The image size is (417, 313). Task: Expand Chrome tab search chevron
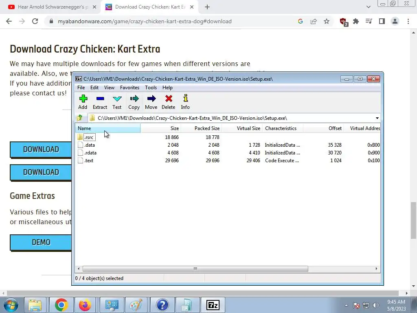pos(368,7)
